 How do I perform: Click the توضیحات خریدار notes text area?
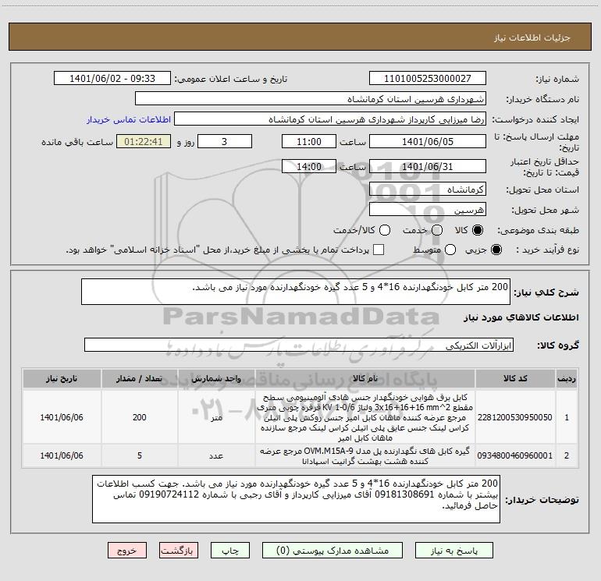point(296,498)
